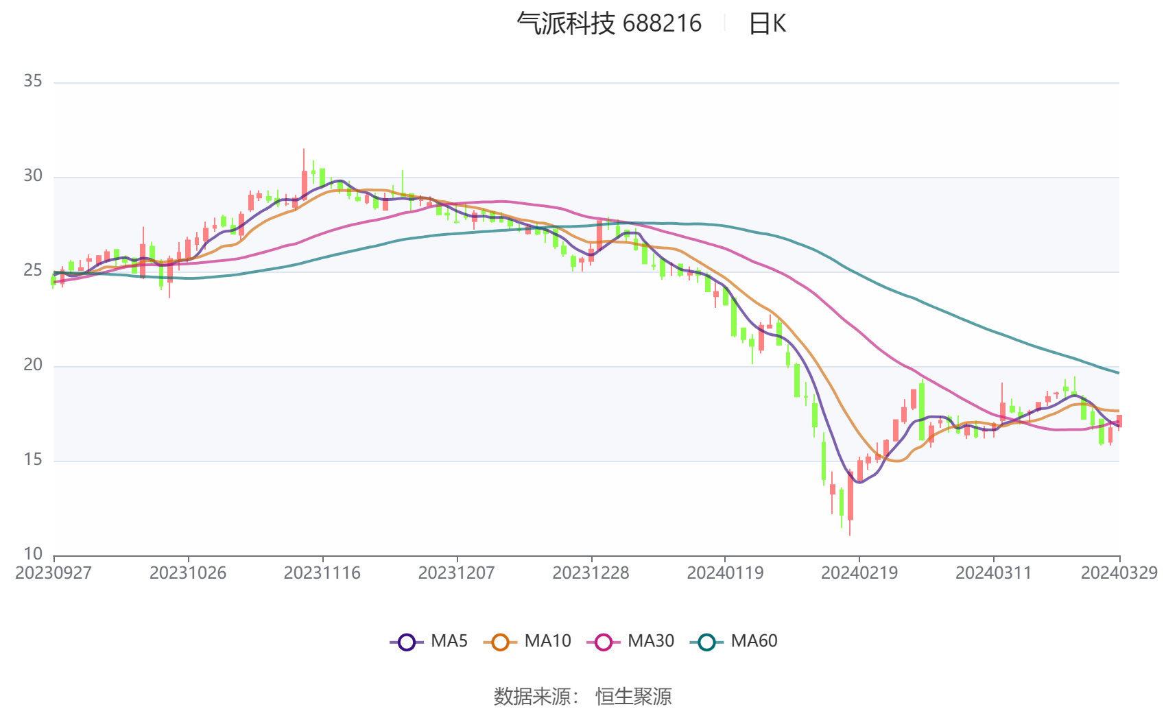
Task: Toggle the MA30 legend line
Action: pos(630,641)
